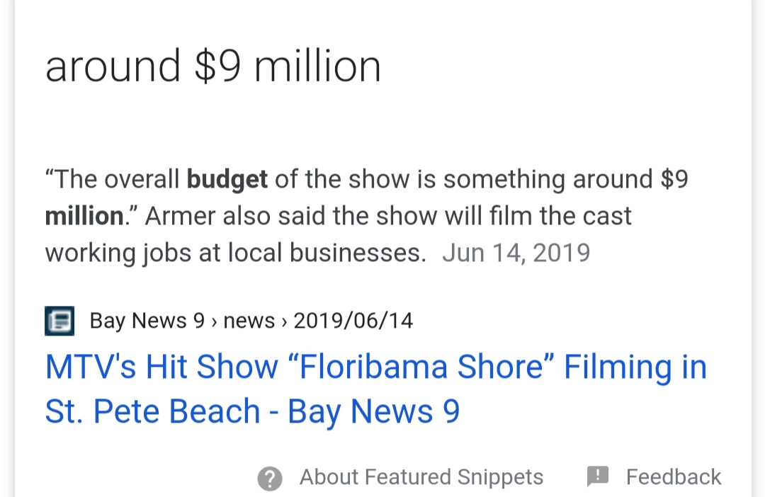Screen dimensions: 765x497
Task: Click the Bay News 9 favicon icon
Action: [59, 321]
